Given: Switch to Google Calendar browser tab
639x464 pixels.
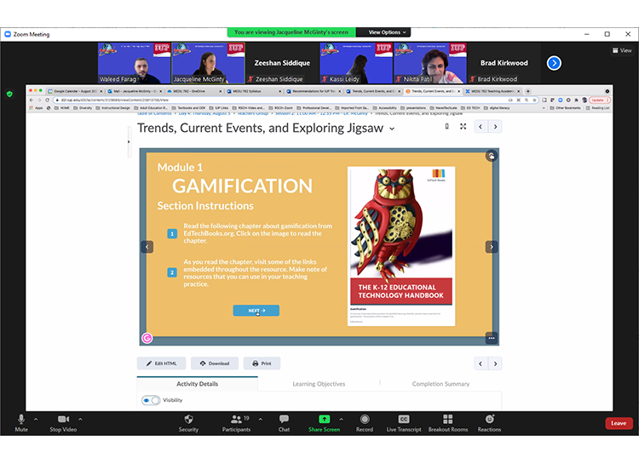Looking at the screenshot, I should pos(75,91).
